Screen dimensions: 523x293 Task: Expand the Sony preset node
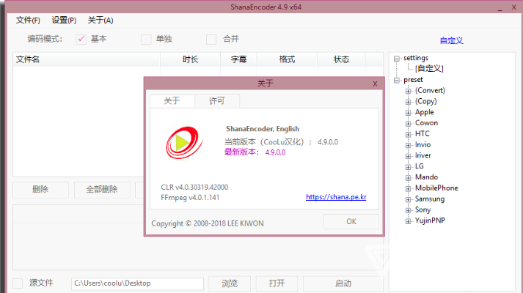[408, 210]
